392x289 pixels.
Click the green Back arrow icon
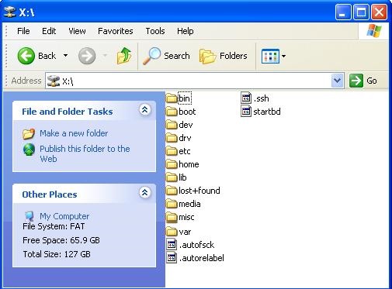26,56
